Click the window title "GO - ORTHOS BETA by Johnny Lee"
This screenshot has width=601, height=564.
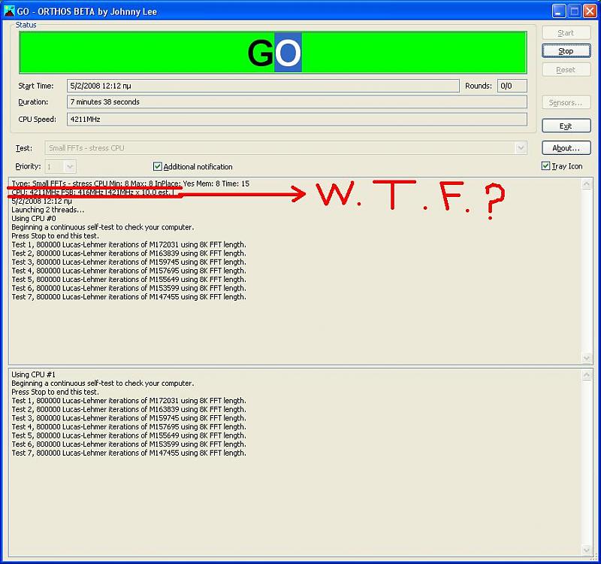tap(87, 11)
